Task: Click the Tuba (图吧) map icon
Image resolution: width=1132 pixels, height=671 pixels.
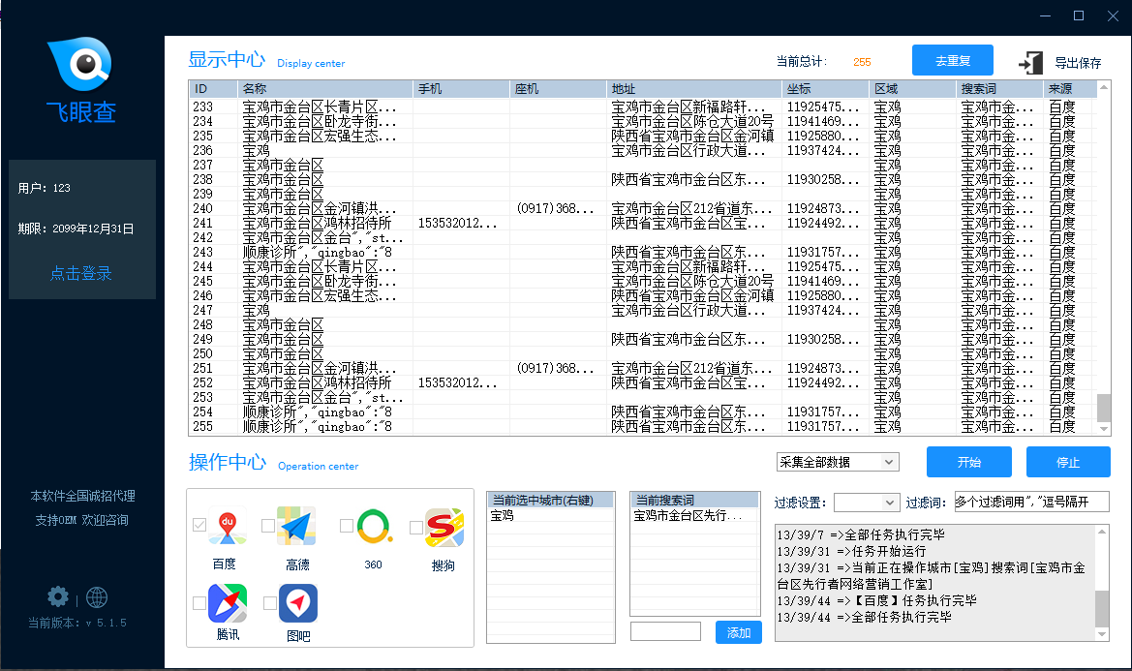Action: coord(298,603)
